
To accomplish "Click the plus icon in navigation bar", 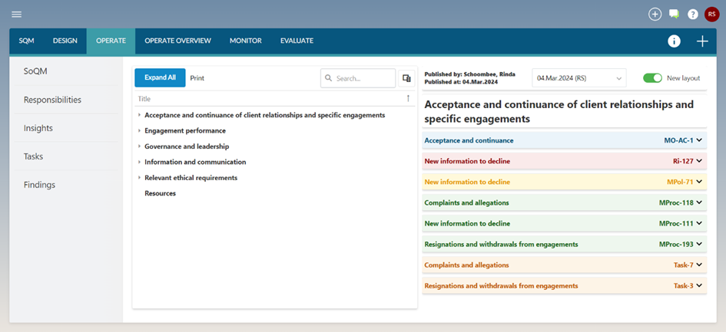I will tap(702, 41).
